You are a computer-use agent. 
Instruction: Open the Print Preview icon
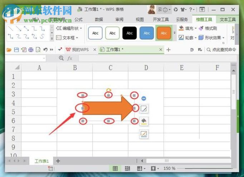click(38, 50)
